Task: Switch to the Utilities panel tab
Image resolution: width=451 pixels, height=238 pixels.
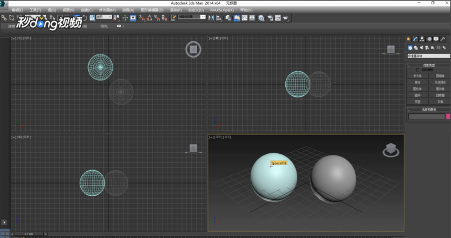Action: pos(443,39)
